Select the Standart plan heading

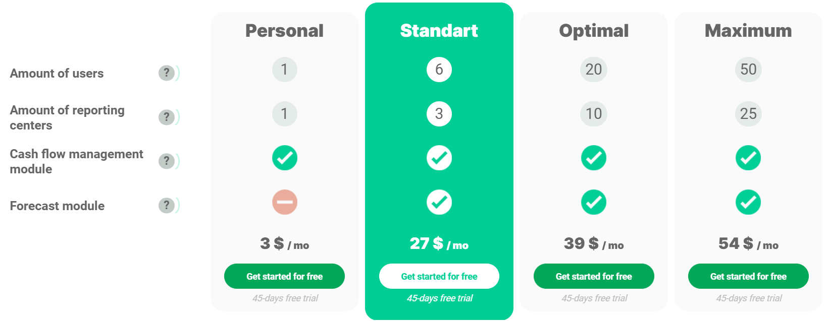(439, 31)
